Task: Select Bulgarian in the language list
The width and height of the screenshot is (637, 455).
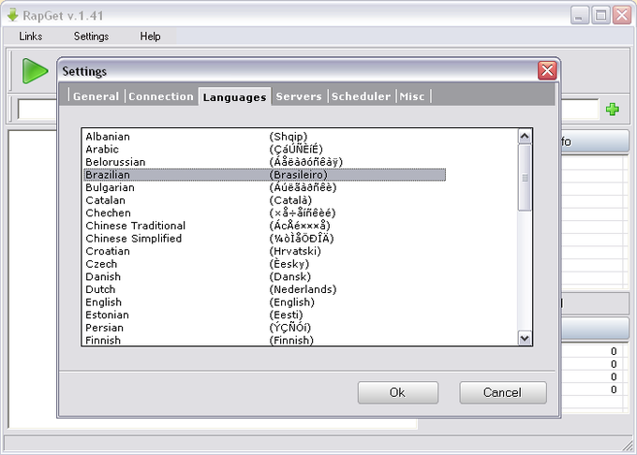Action: [x=264, y=187]
